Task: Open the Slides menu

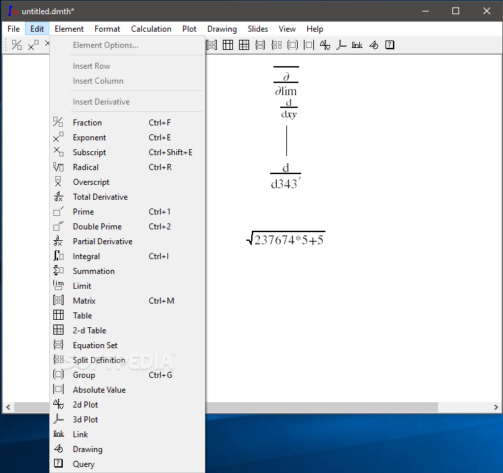Action: pyautogui.click(x=258, y=29)
